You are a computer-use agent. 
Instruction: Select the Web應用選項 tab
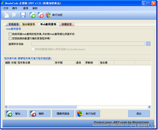[48, 24]
